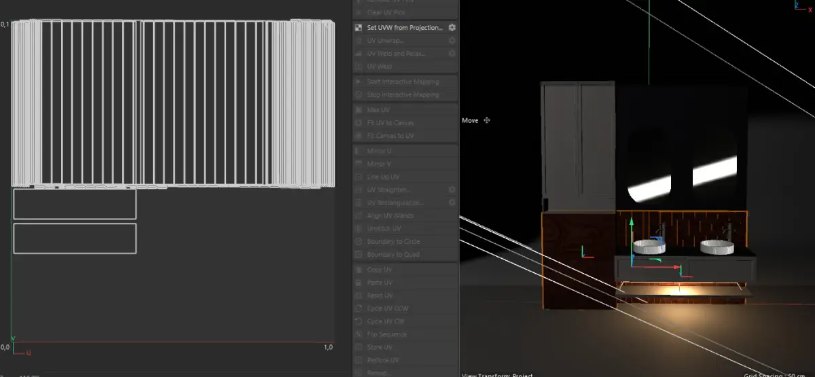Select the tall cabinet in viewport
Screen dimensions: 815x377
pyautogui.click(x=578, y=145)
